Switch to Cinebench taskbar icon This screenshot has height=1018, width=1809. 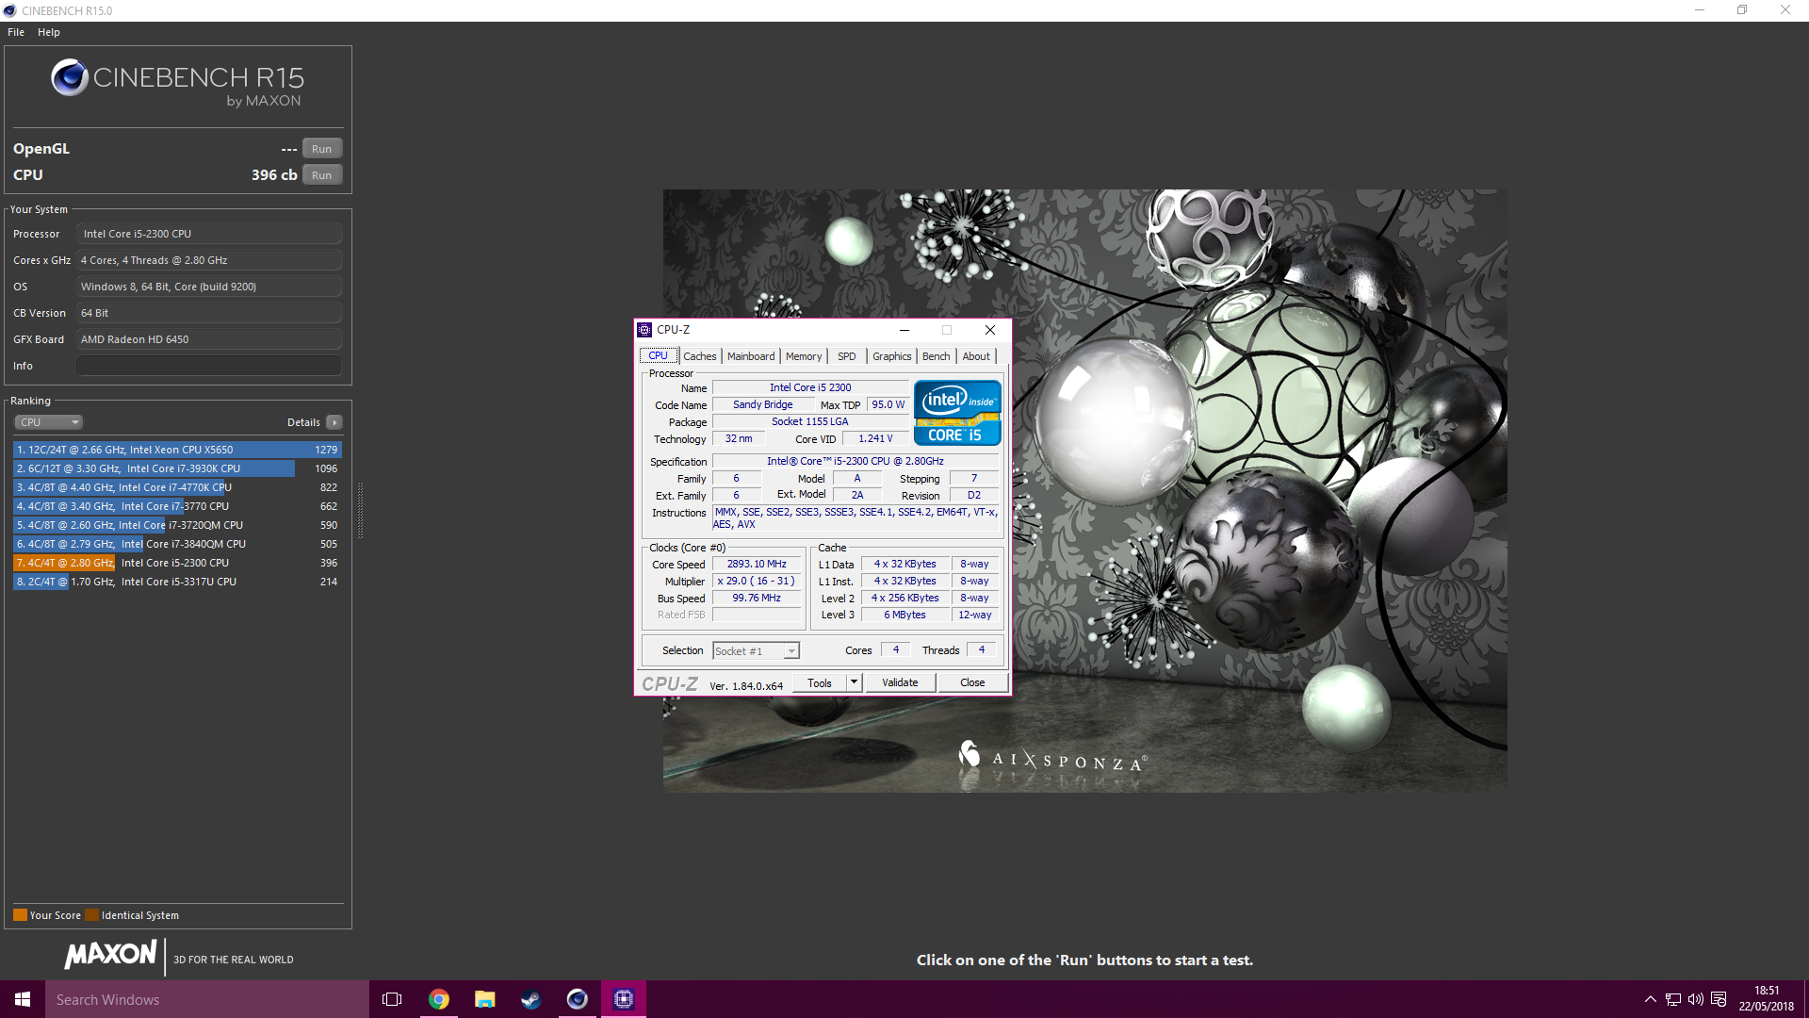click(578, 999)
